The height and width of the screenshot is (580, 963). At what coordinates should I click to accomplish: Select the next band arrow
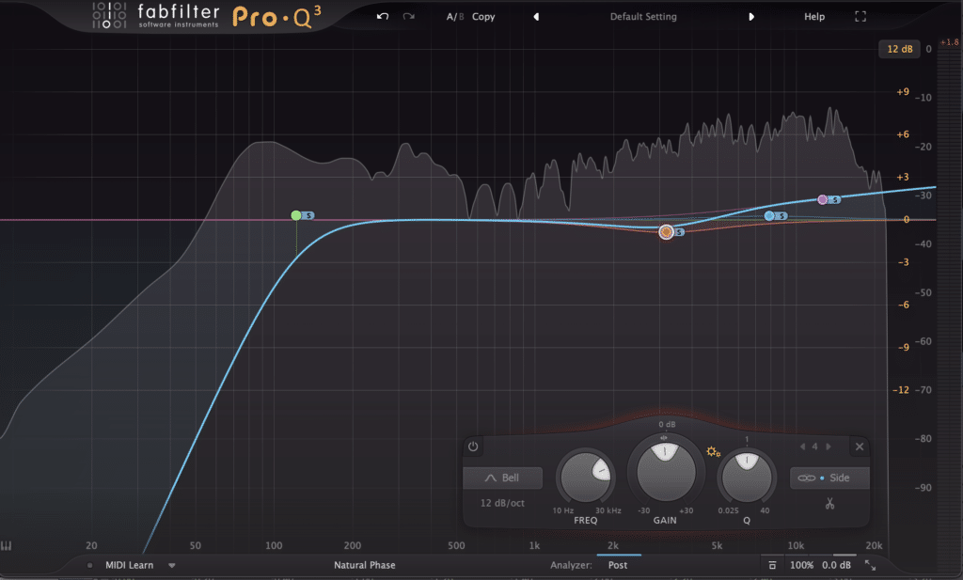tap(830, 447)
